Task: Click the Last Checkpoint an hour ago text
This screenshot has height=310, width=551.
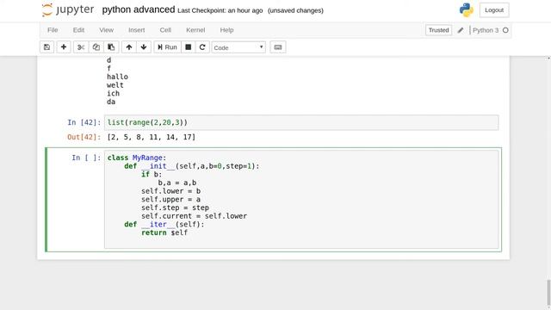Action: click(220, 10)
